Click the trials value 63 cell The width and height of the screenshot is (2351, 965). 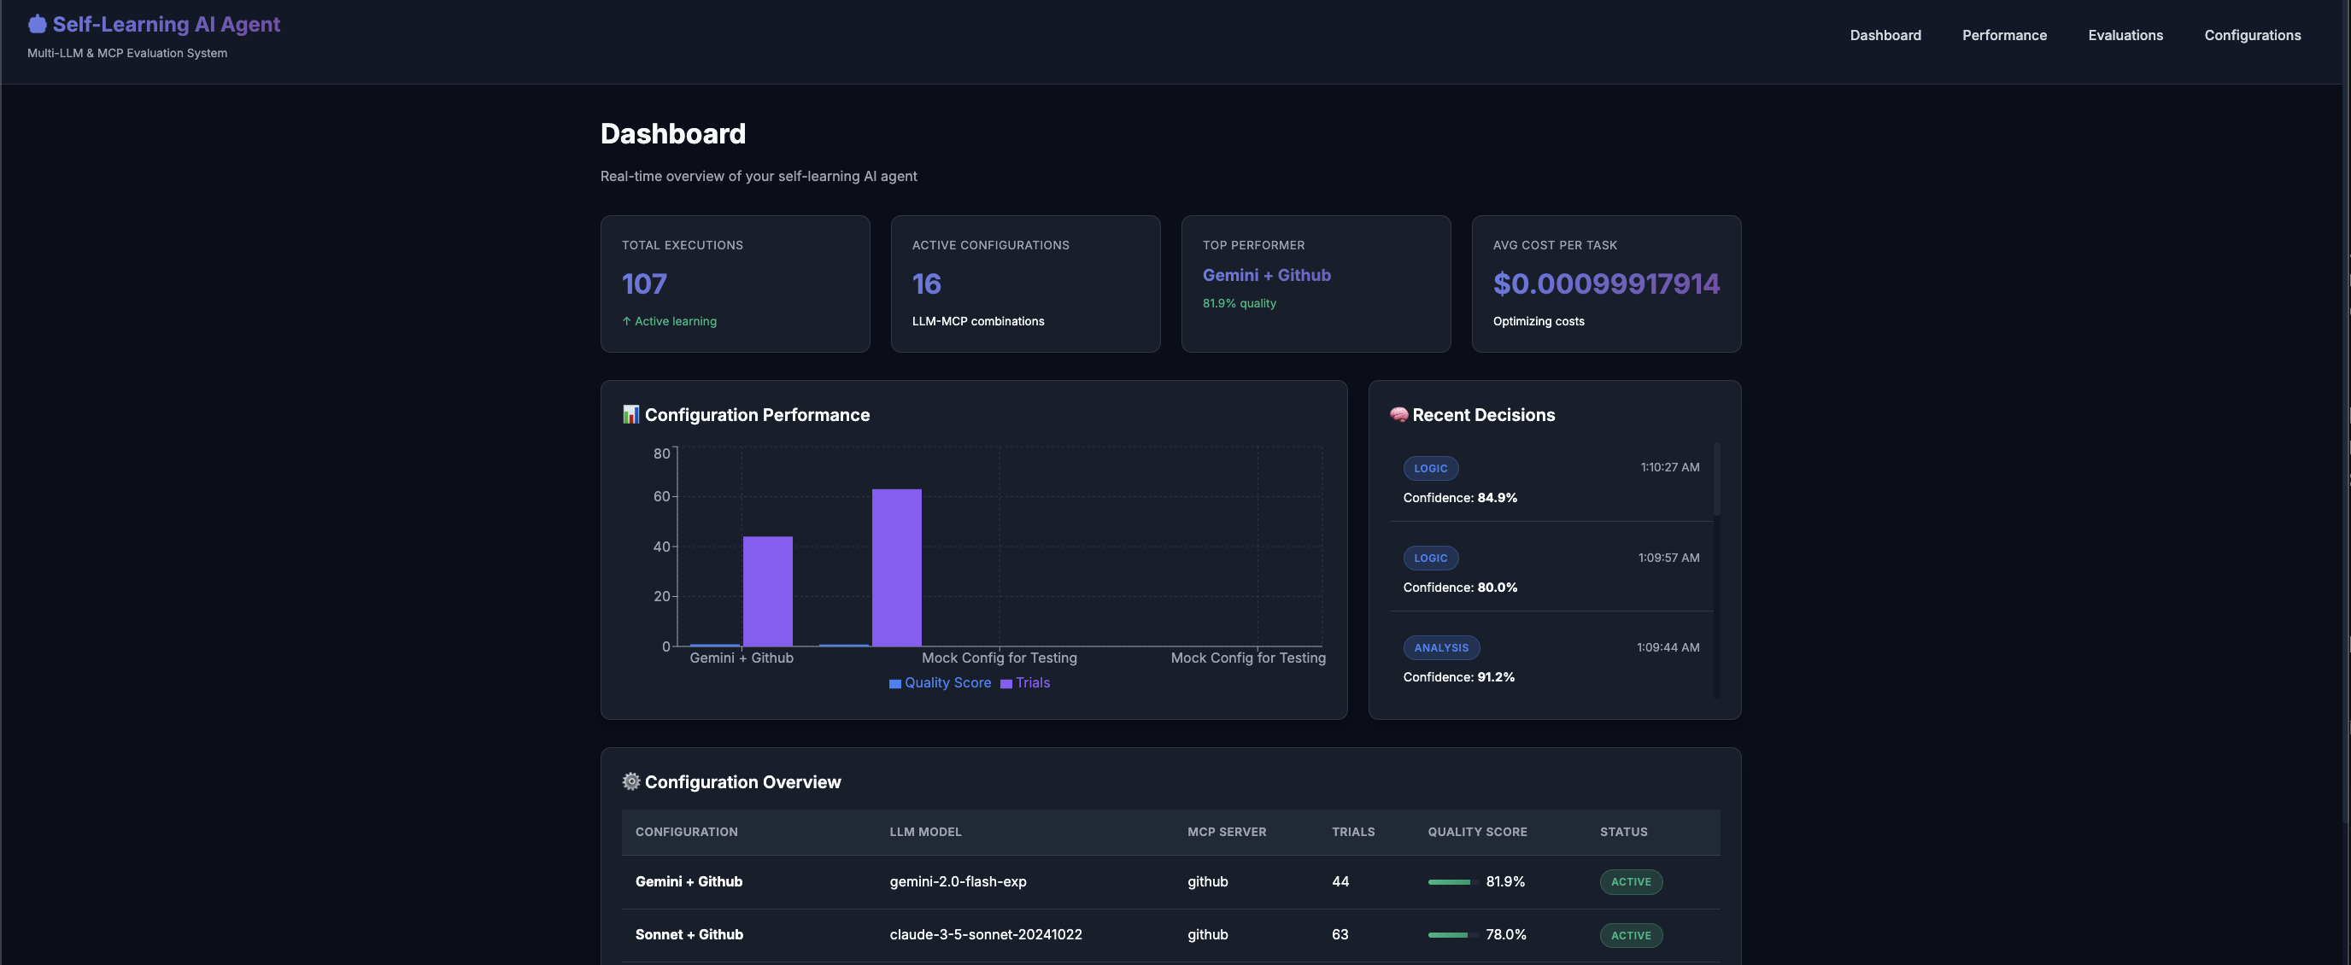[x=1339, y=934]
